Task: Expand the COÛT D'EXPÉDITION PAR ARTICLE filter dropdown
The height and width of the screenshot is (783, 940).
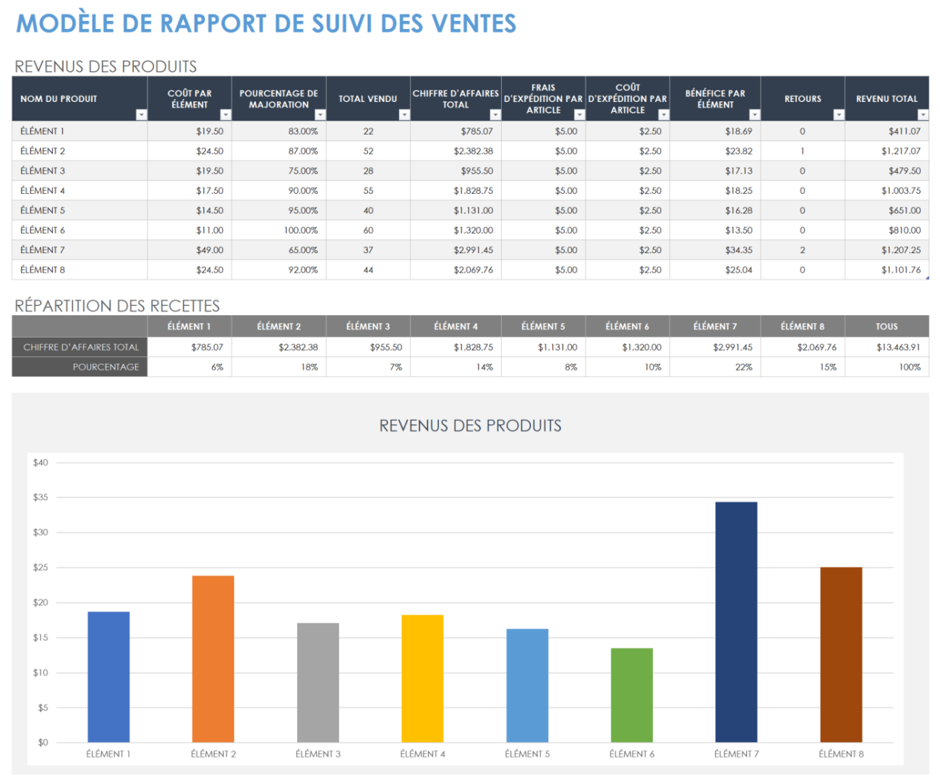Action: (x=664, y=114)
